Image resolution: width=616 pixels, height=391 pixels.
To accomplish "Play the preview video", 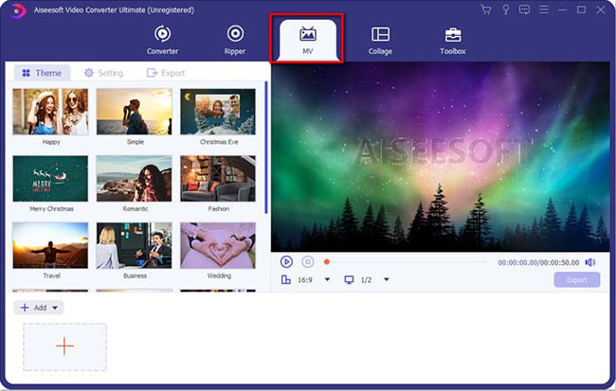I will (x=286, y=262).
